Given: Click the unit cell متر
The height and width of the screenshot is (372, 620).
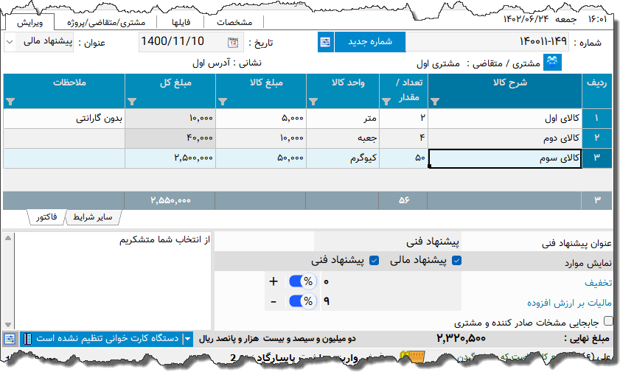Looking at the screenshot, I should (x=343, y=119).
